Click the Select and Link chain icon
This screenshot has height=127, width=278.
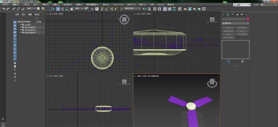click(14, 9)
